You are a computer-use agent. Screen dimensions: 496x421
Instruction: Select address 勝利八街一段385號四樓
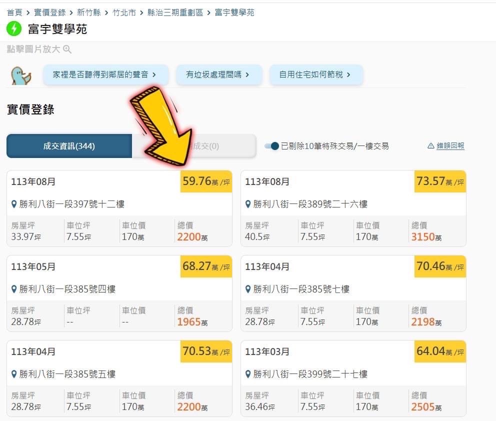pyautogui.click(x=67, y=289)
